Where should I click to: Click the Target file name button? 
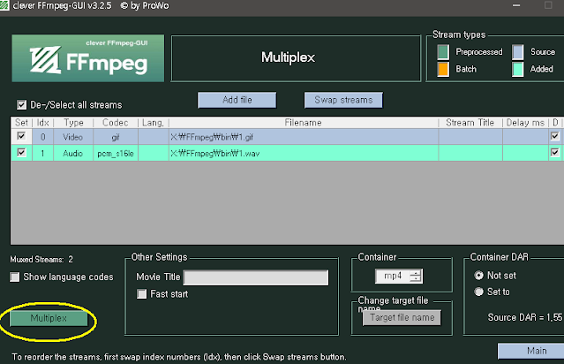point(402,317)
